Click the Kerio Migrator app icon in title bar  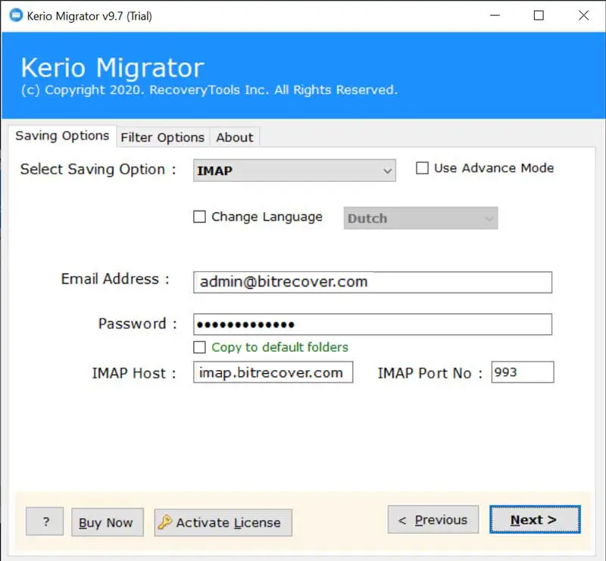click(16, 15)
